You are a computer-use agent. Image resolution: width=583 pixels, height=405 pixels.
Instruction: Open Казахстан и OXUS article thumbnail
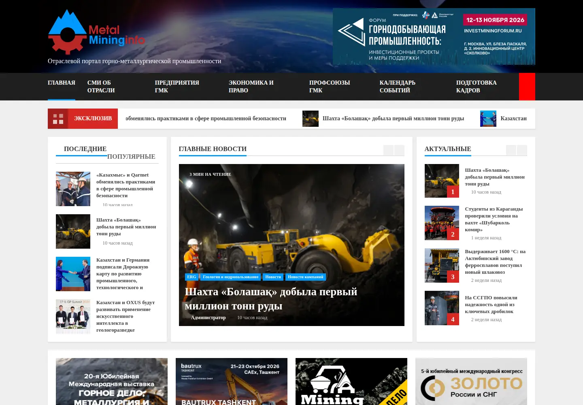click(x=73, y=316)
